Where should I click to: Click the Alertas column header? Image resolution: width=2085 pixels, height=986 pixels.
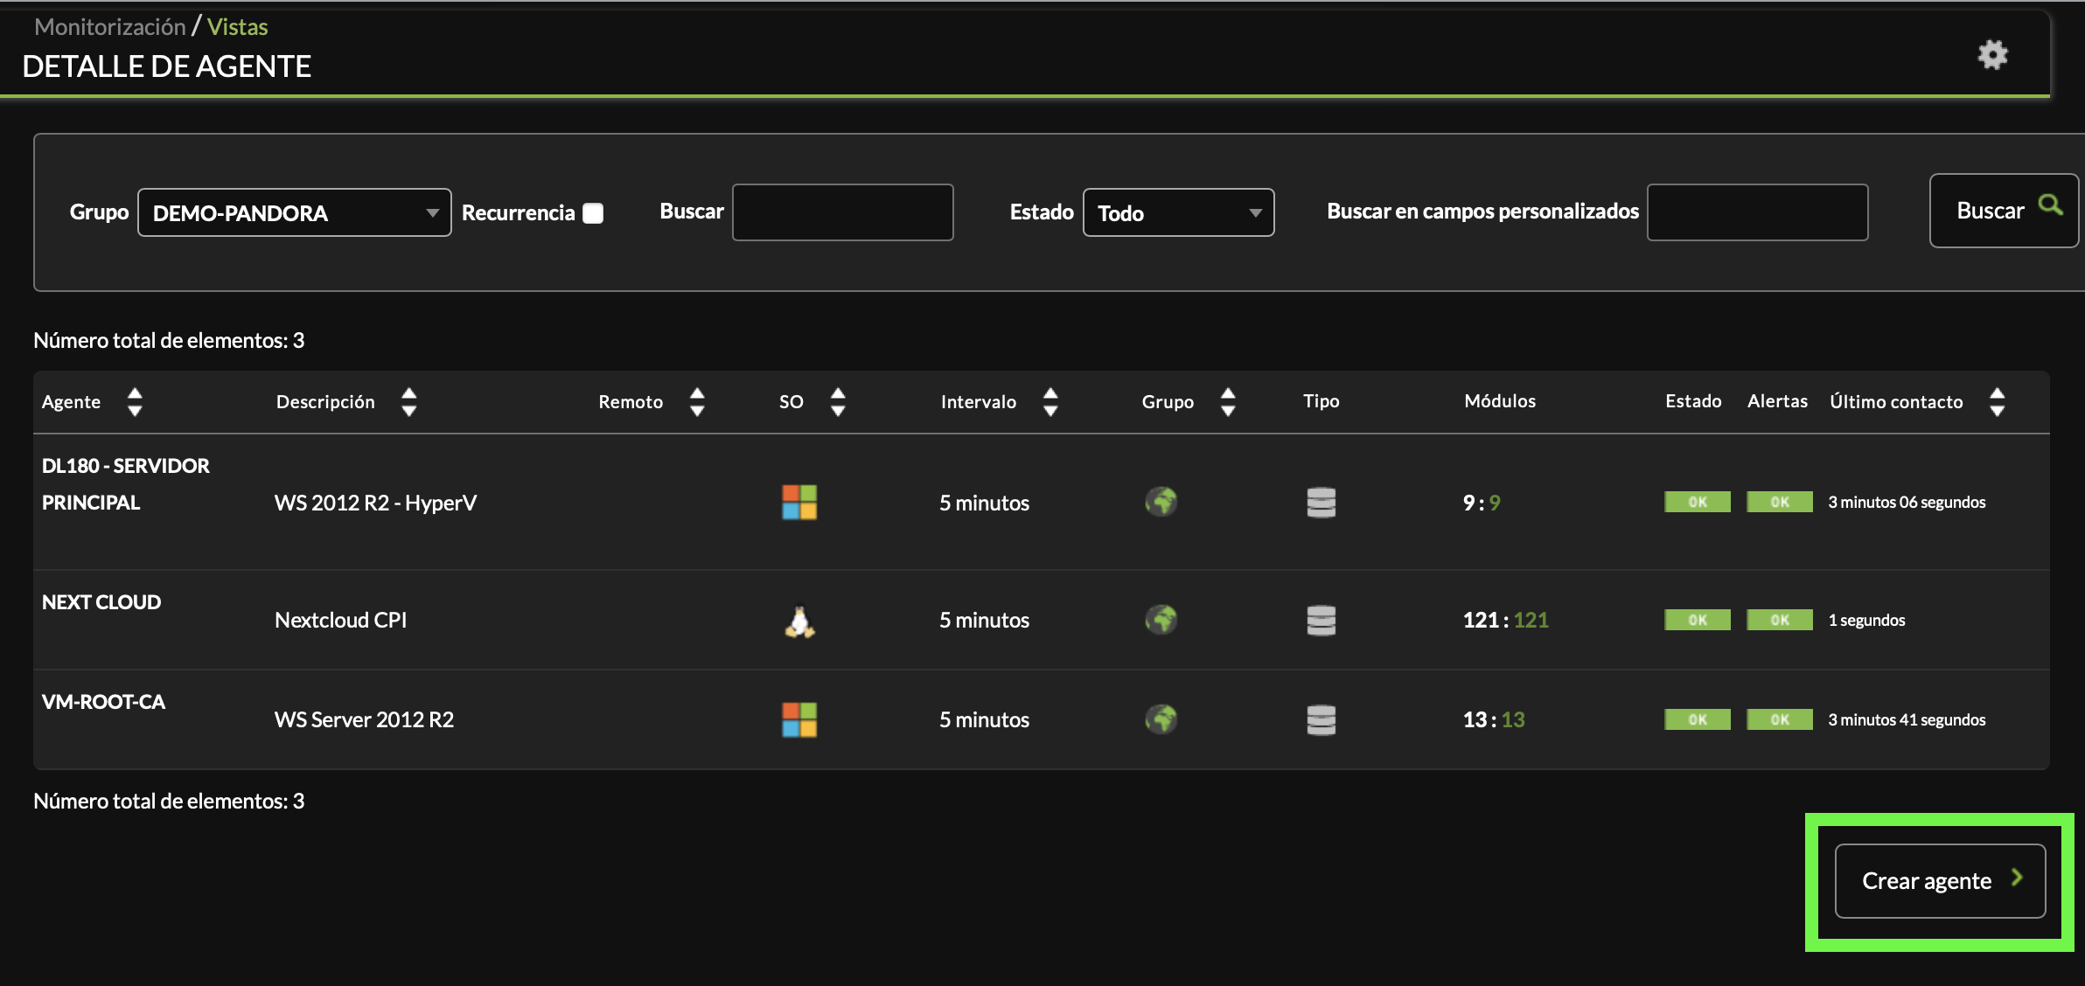1777,400
